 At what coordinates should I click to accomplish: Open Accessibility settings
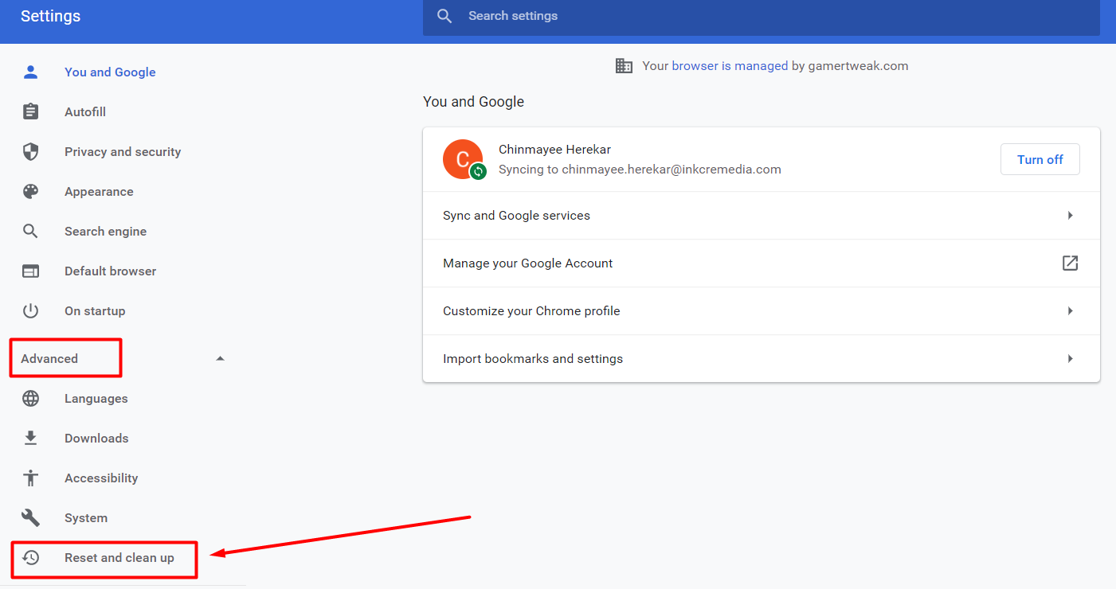101,478
